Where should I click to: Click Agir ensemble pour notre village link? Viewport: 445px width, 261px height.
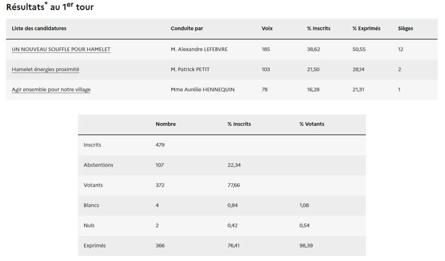coord(51,90)
